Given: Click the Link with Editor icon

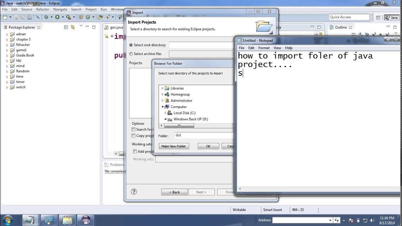Looking at the screenshot, I should click(73, 27).
